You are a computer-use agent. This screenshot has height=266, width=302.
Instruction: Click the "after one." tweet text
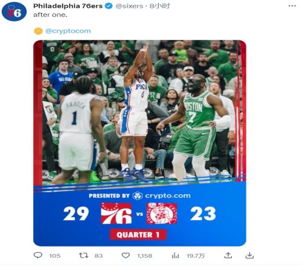(x=50, y=15)
